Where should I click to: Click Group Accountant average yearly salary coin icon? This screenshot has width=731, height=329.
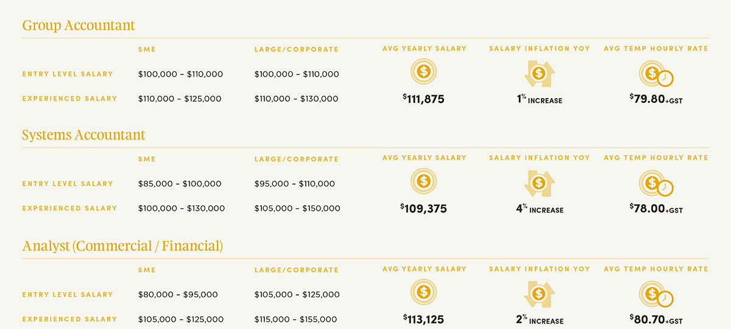[x=424, y=72]
